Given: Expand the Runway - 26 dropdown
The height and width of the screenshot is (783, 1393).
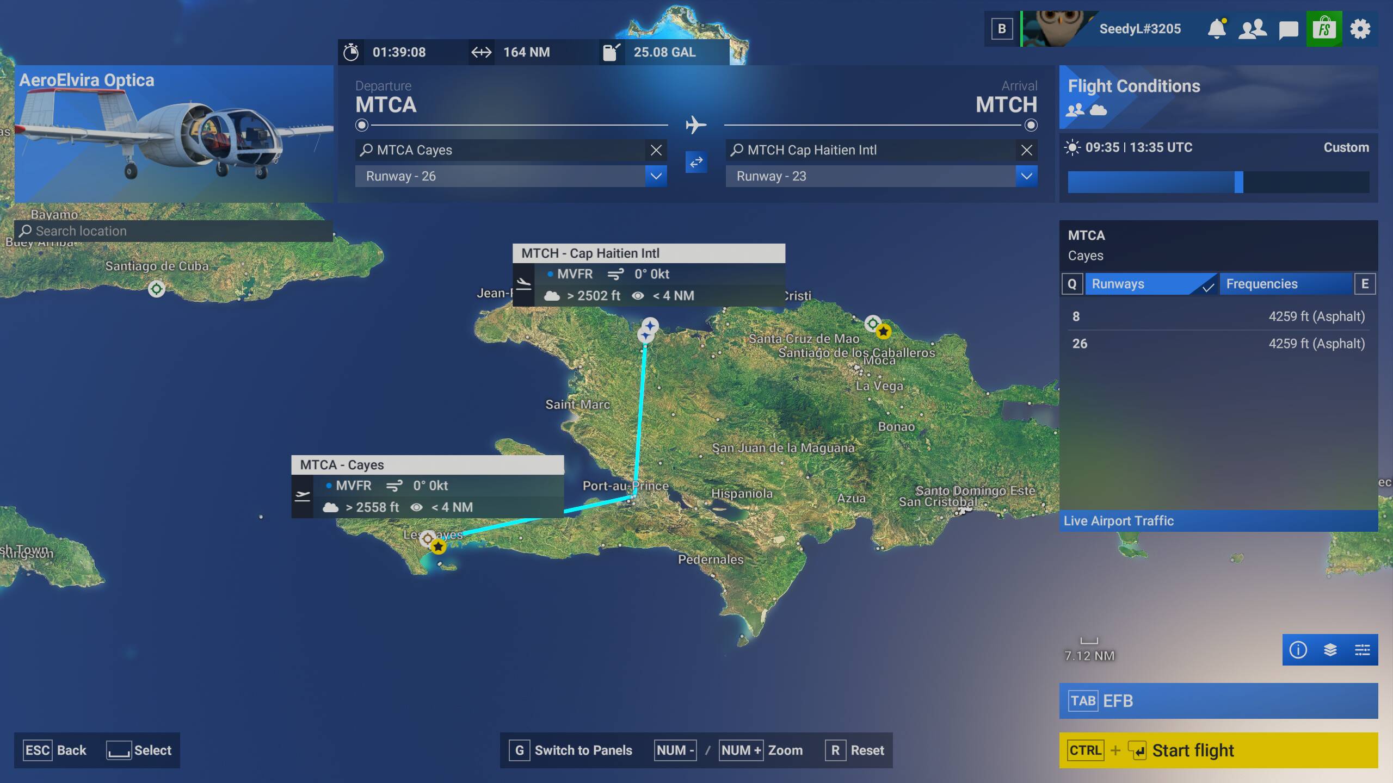Looking at the screenshot, I should click(656, 176).
